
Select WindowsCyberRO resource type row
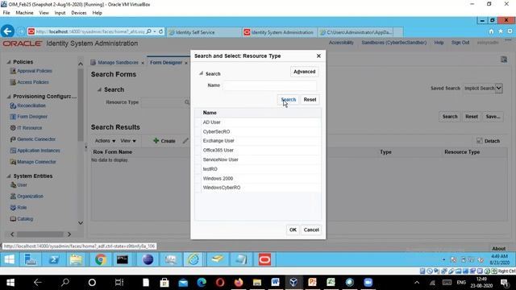pos(258,188)
